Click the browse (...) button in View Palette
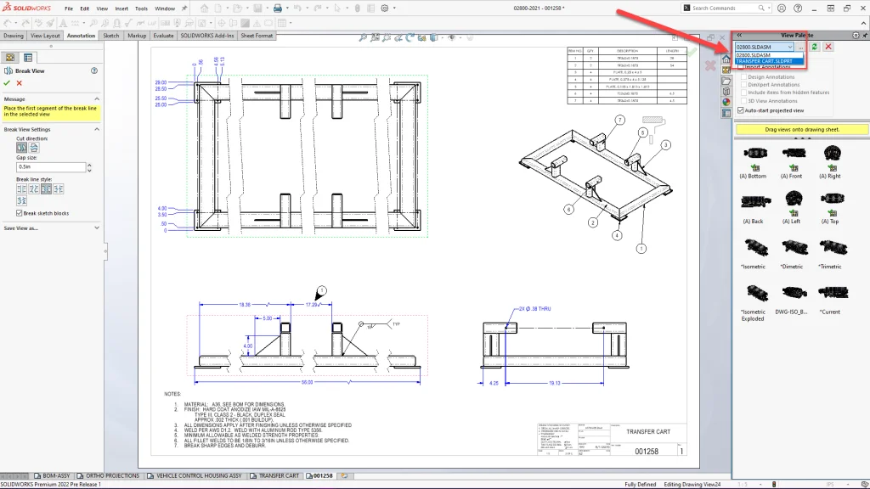Viewport: 870px width, 489px height. pyautogui.click(x=800, y=48)
